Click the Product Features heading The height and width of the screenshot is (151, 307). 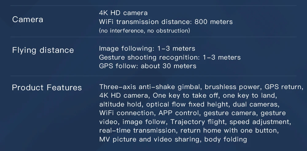(47, 87)
